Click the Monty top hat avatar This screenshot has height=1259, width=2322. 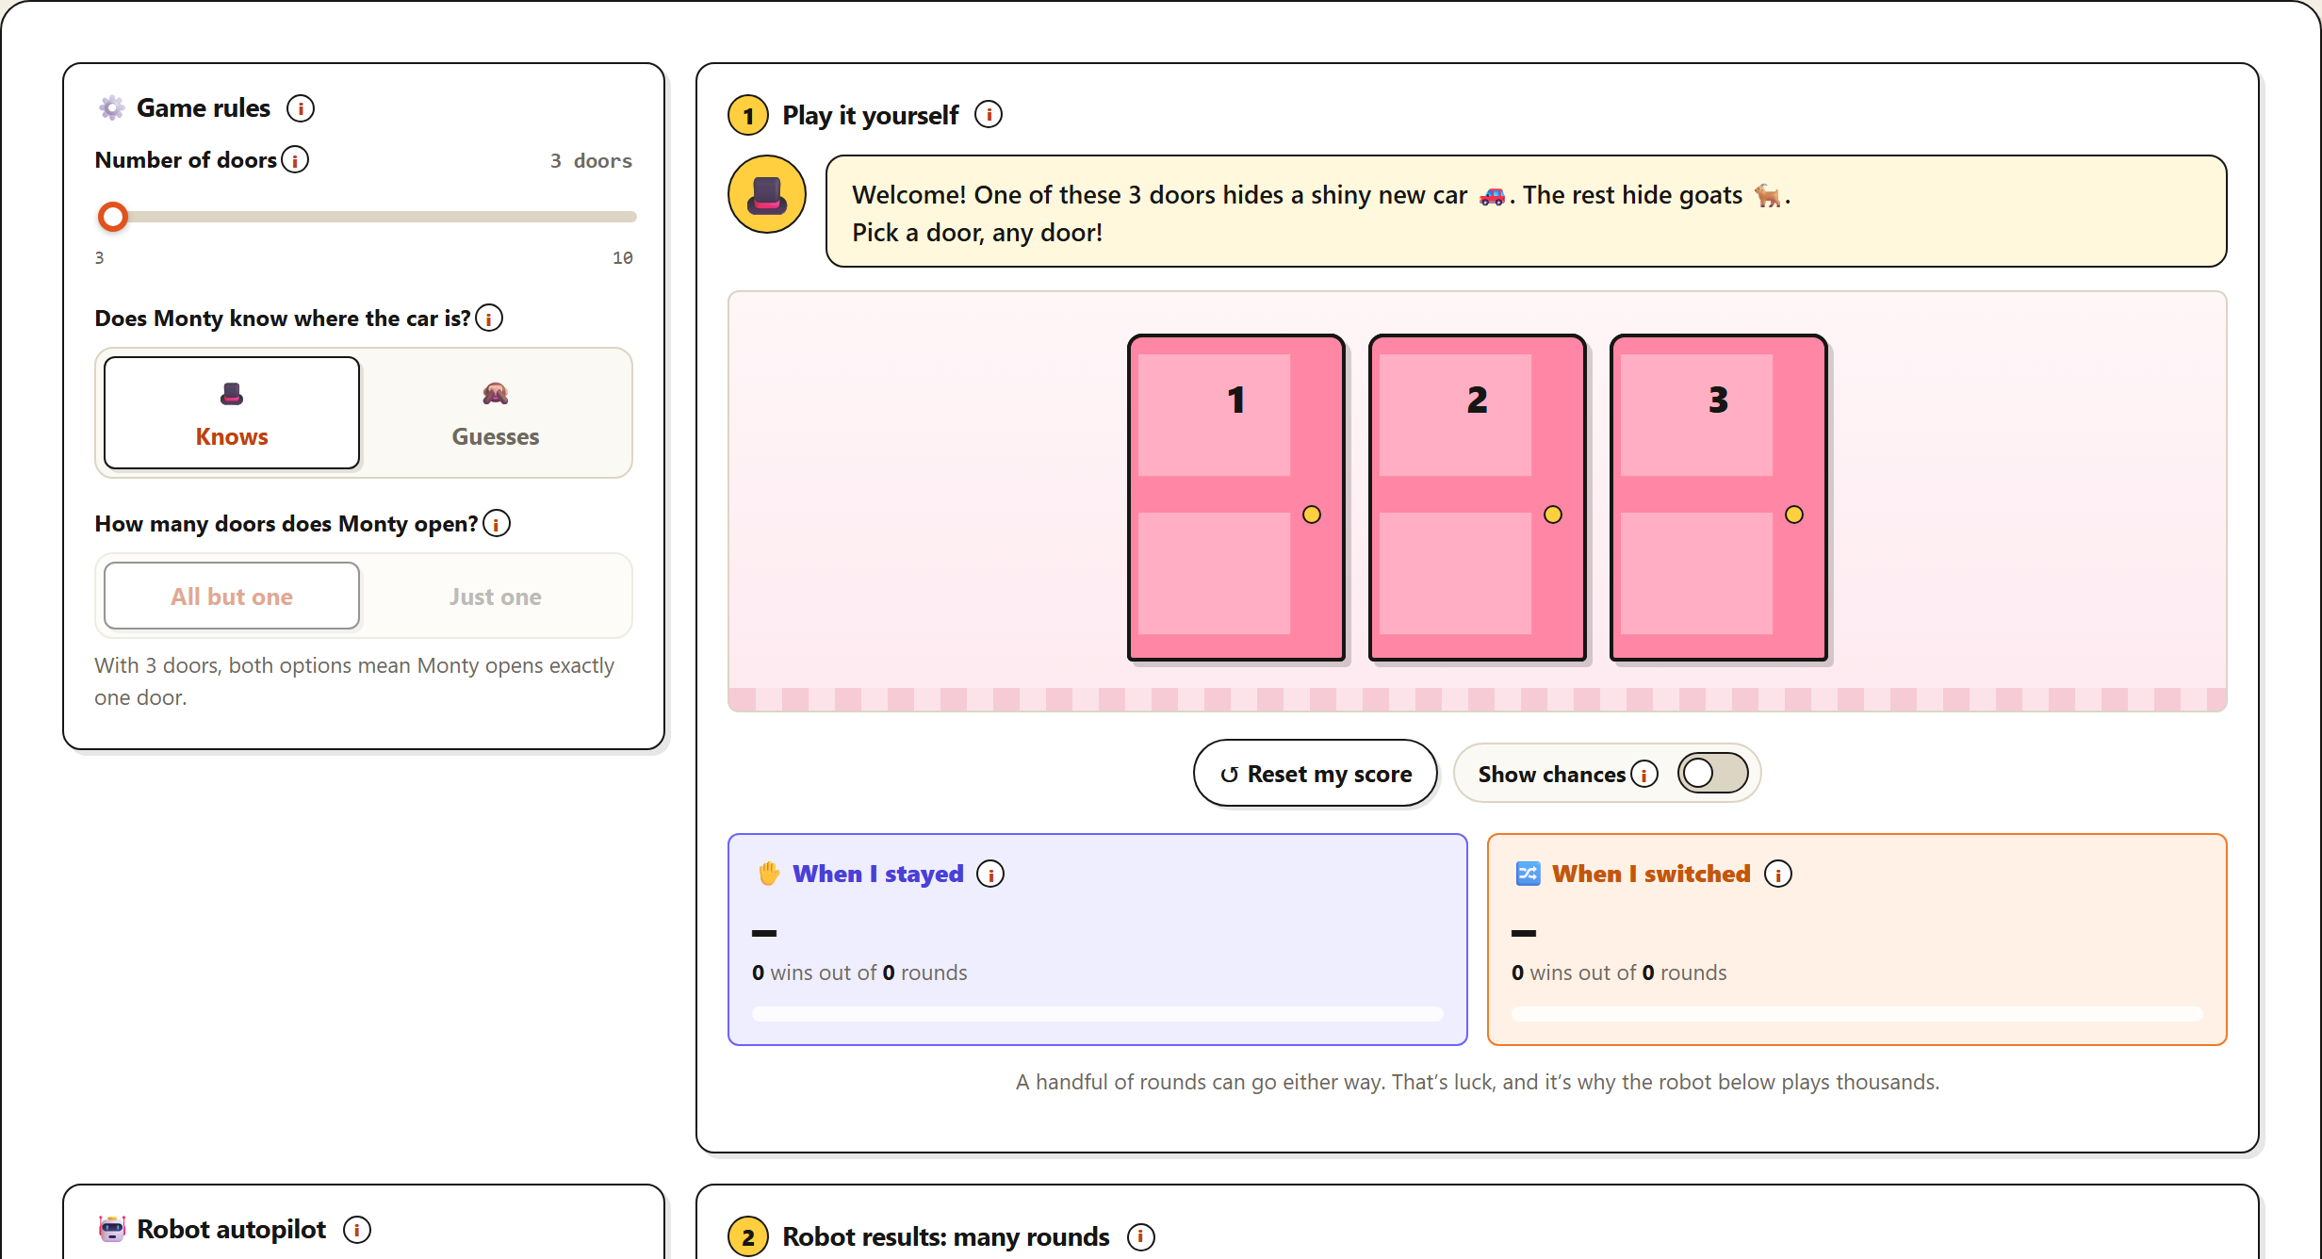click(x=767, y=195)
